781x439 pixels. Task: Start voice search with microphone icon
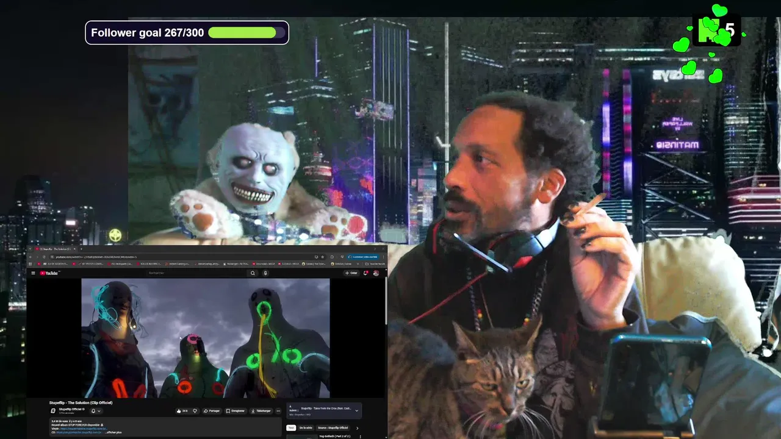click(x=265, y=273)
